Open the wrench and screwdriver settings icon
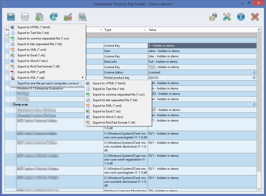The image size is (266, 196). point(227,17)
